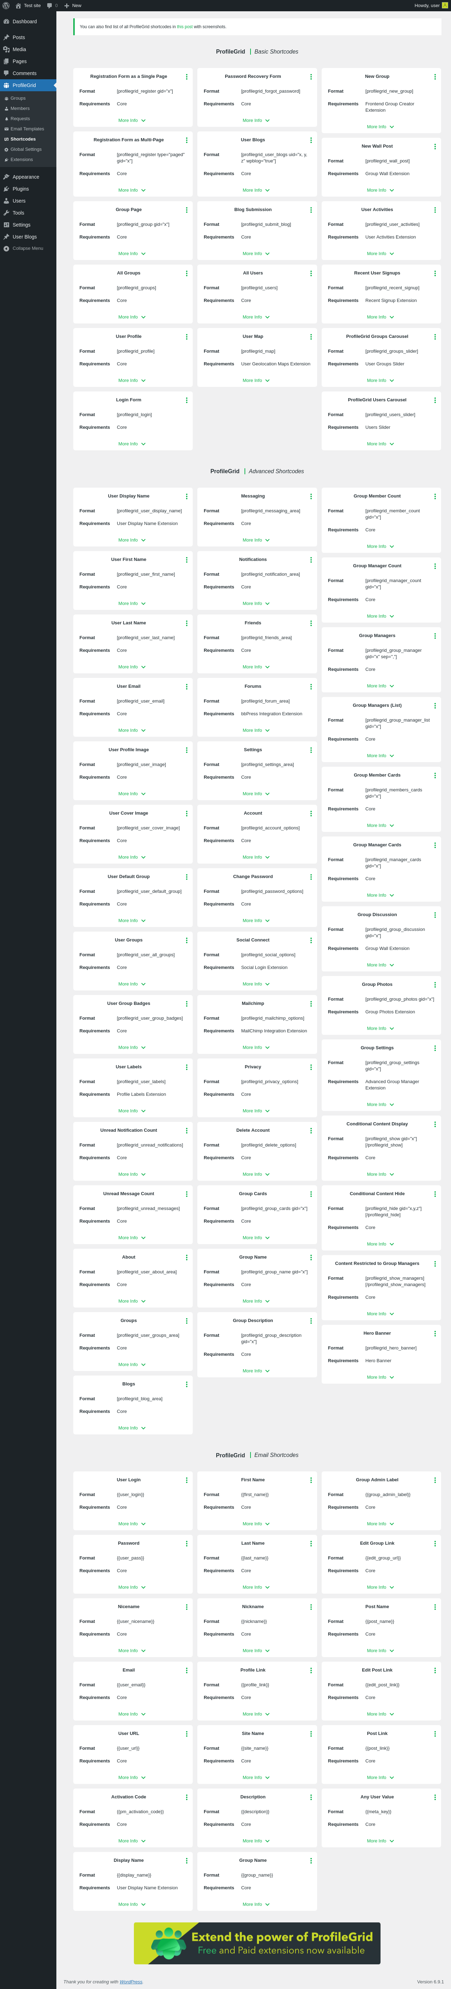Go to Plugins in the sidebar
451x1989 pixels.
click(21, 189)
